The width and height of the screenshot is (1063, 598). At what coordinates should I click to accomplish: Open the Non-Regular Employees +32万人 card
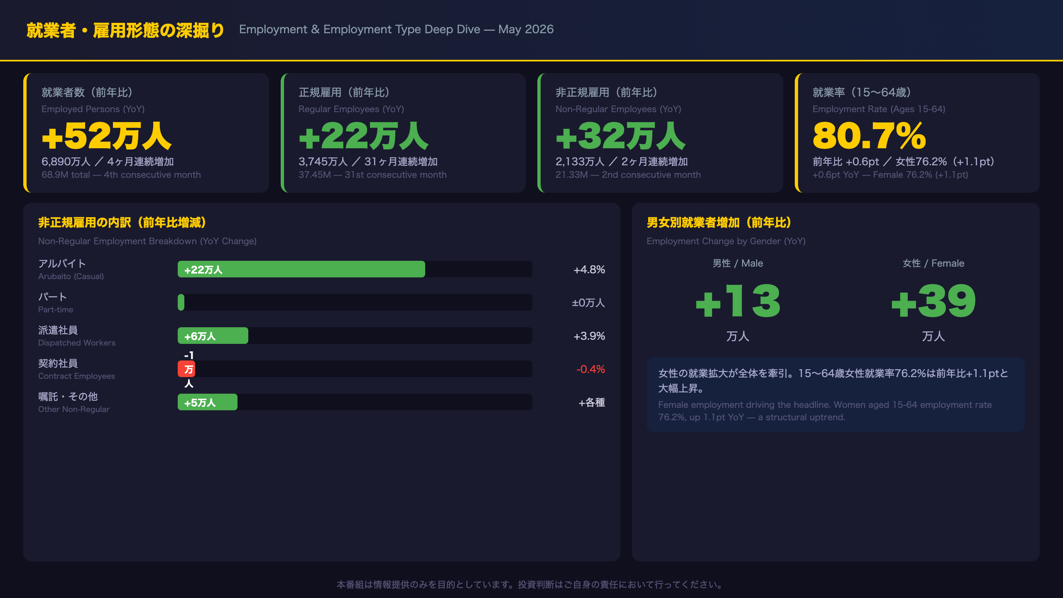[x=660, y=133]
